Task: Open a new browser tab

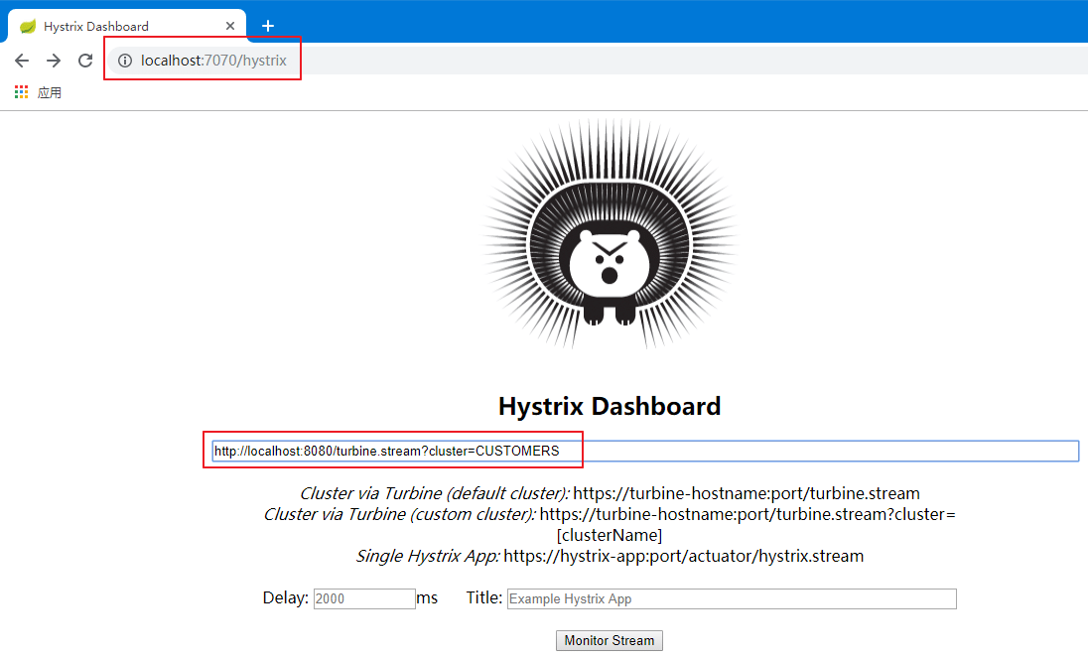Action: [267, 26]
